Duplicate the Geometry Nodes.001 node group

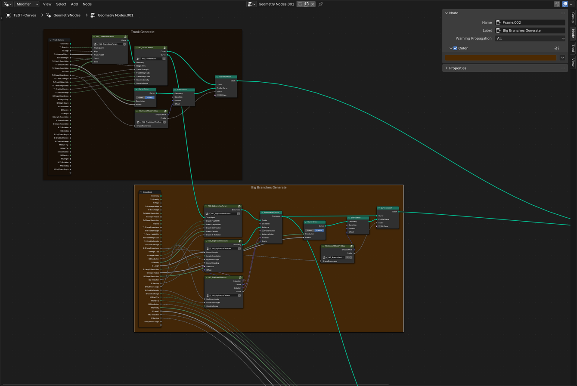(x=306, y=4)
